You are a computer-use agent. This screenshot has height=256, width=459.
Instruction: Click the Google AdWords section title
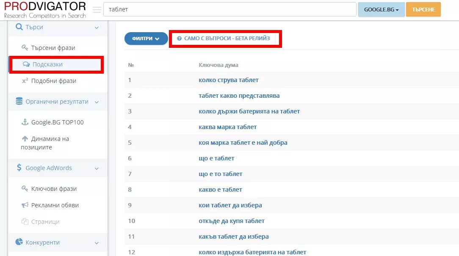pos(49,168)
